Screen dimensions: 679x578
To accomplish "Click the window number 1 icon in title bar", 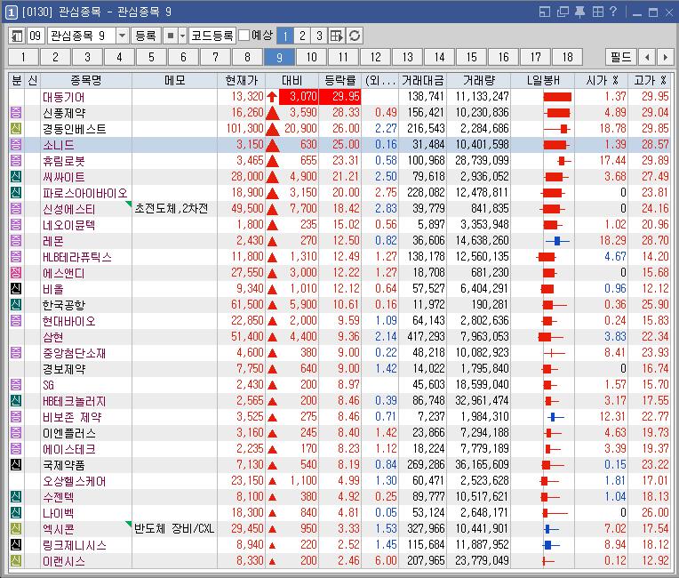I will [12, 12].
